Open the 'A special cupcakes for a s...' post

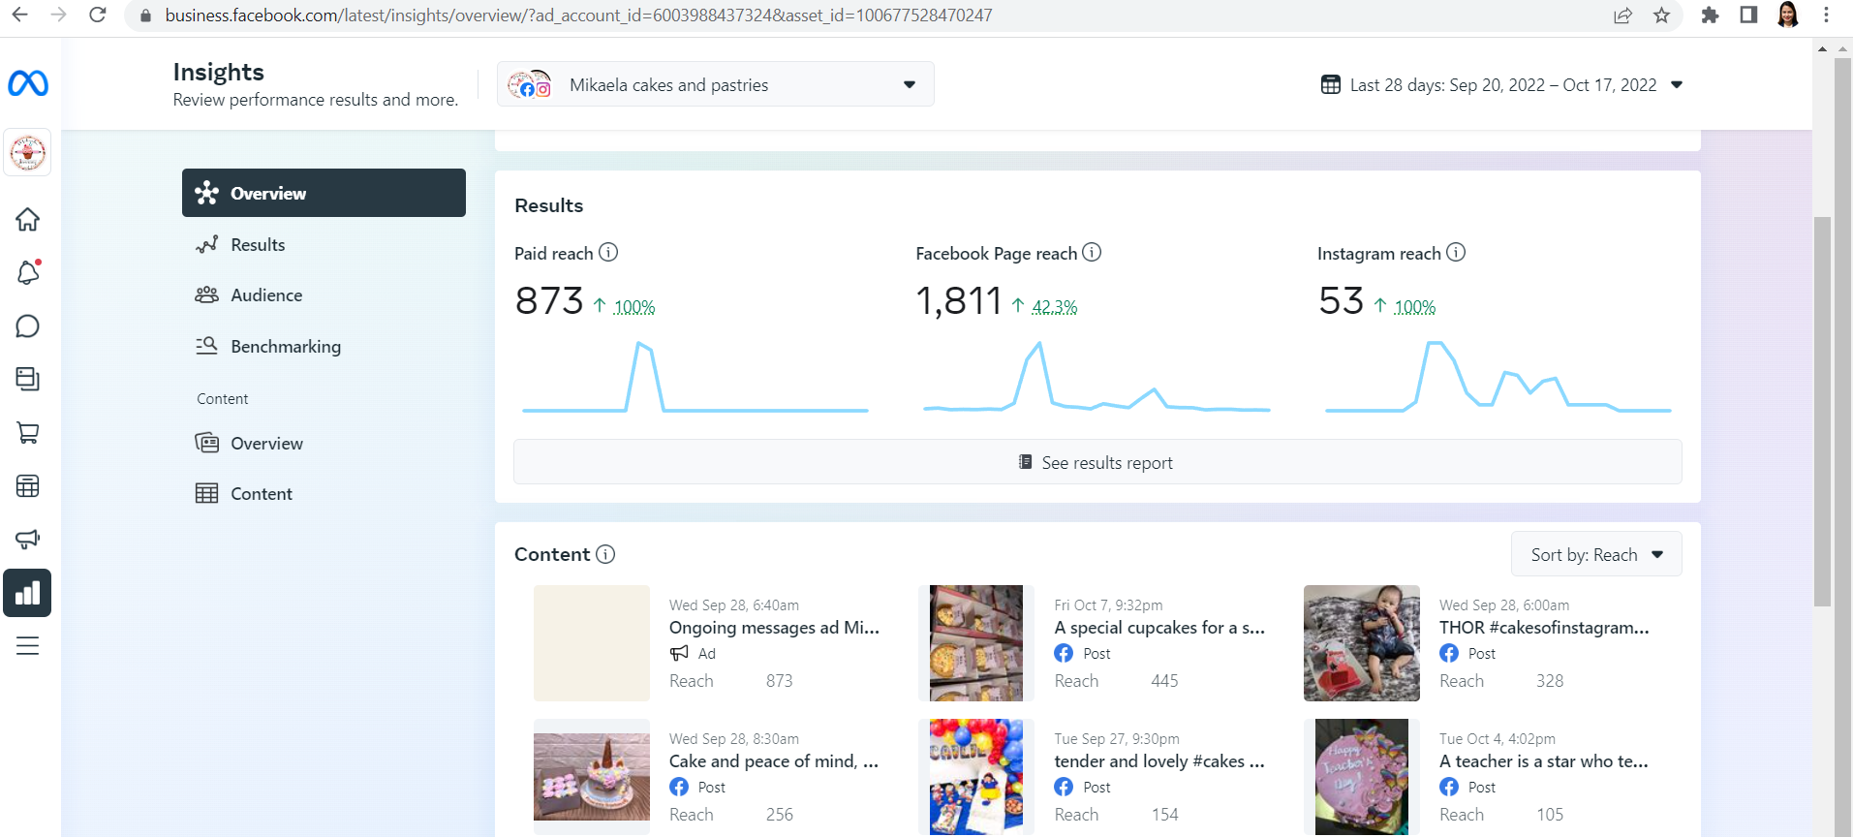(1159, 628)
